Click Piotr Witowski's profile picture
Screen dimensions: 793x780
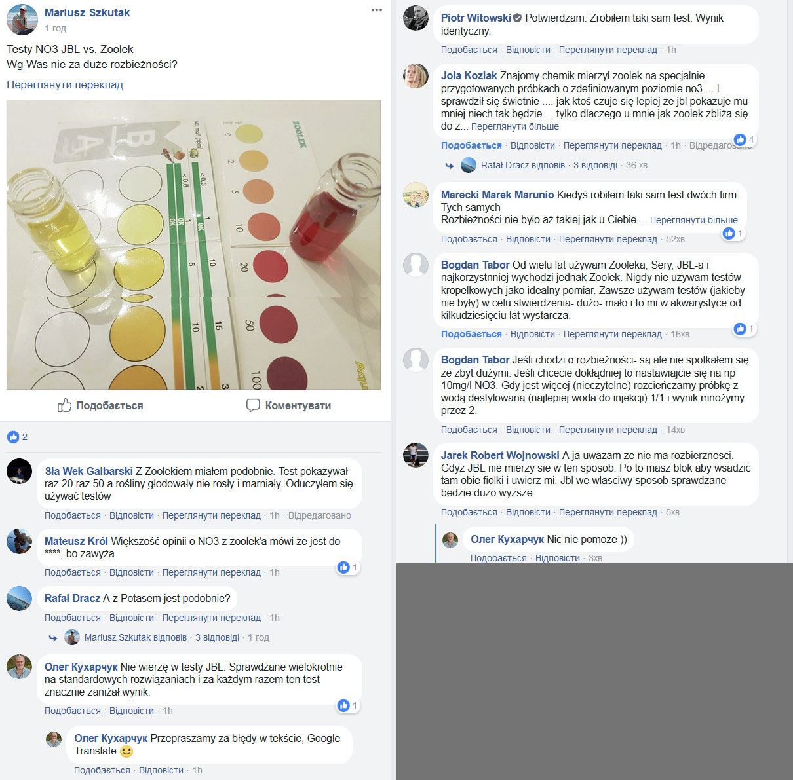[416, 18]
